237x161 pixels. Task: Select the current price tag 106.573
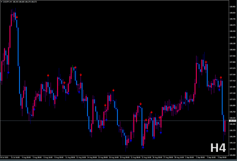coord(232,121)
